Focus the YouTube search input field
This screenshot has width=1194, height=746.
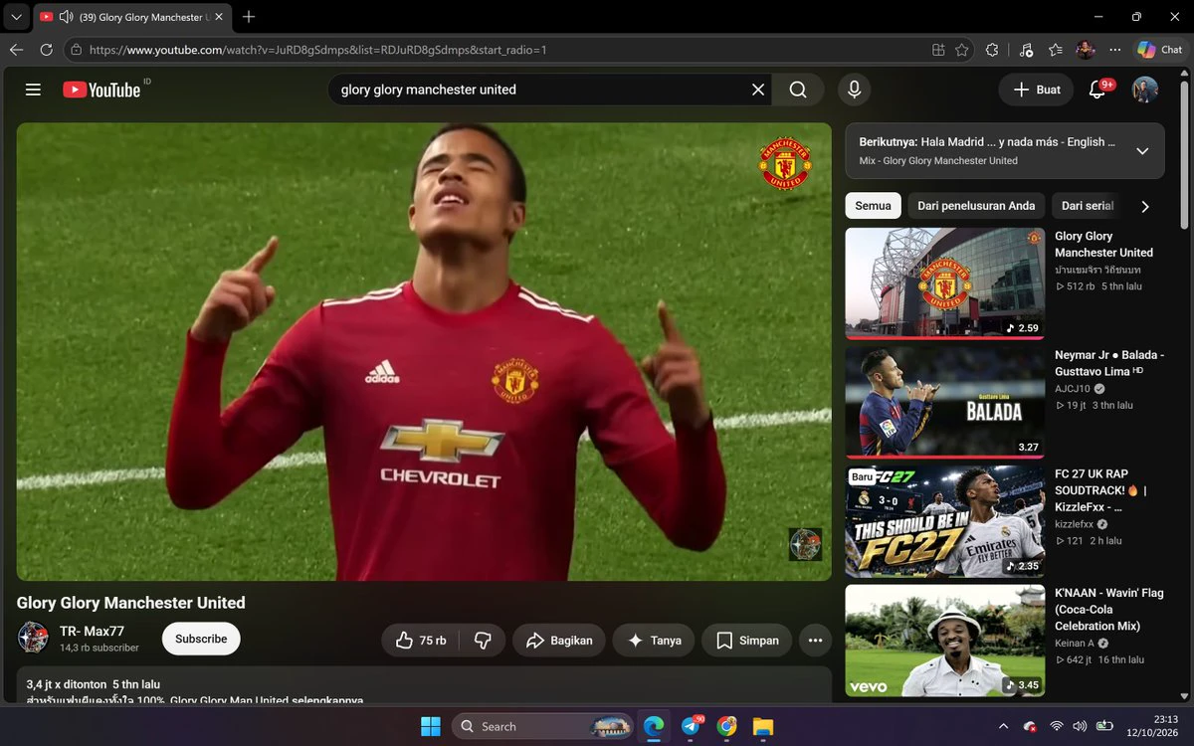(541, 90)
